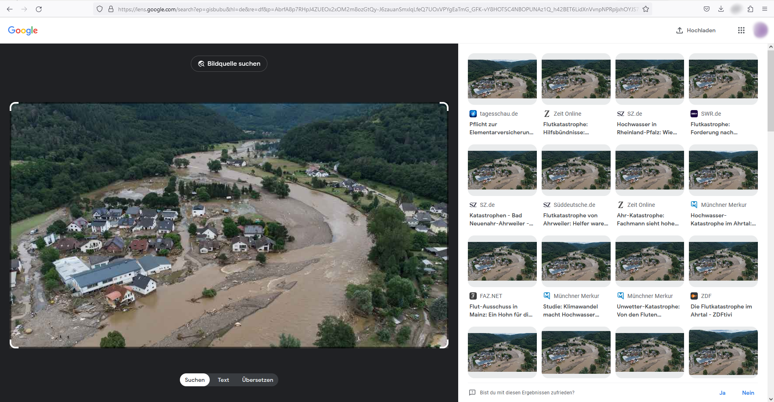Switch to the Übersetzen tab
The image size is (774, 402).
pyautogui.click(x=257, y=380)
